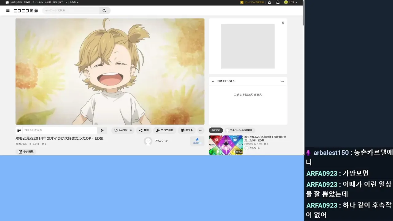Click コメントはありません message
The width and height of the screenshot is (393, 221).
[x=248, y=95]
